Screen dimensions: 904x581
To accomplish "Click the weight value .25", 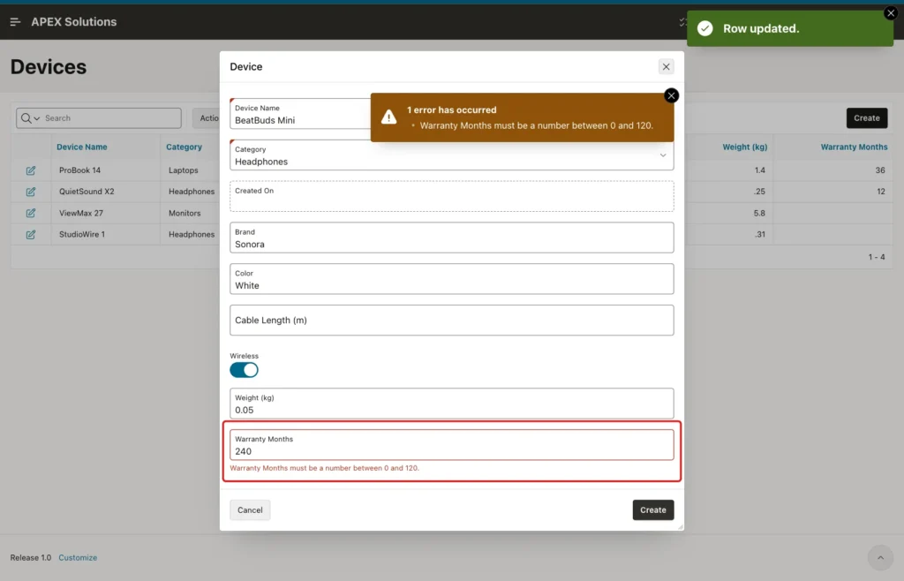I will pyautogui.click(x=760, y=192).
